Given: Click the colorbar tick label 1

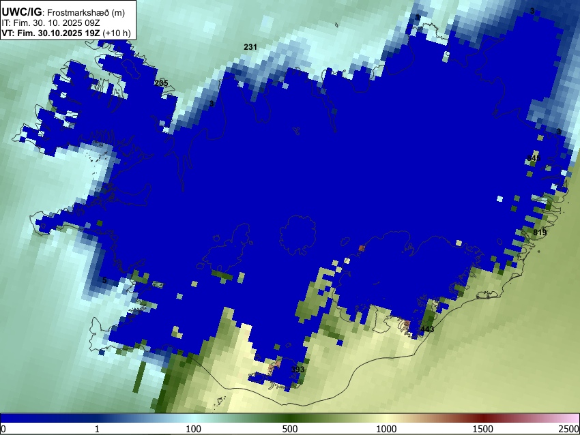Looking at the screenshot, I should pyautogui.click(x=97, y=429).
